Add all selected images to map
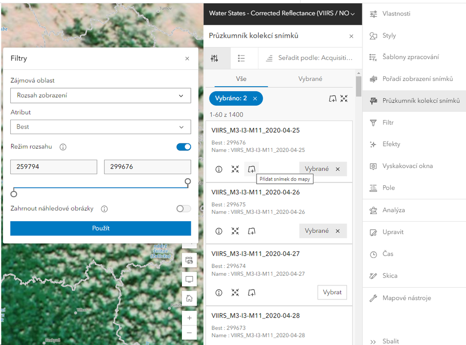The width and height of the screenshot is (466, 345). 333,99
